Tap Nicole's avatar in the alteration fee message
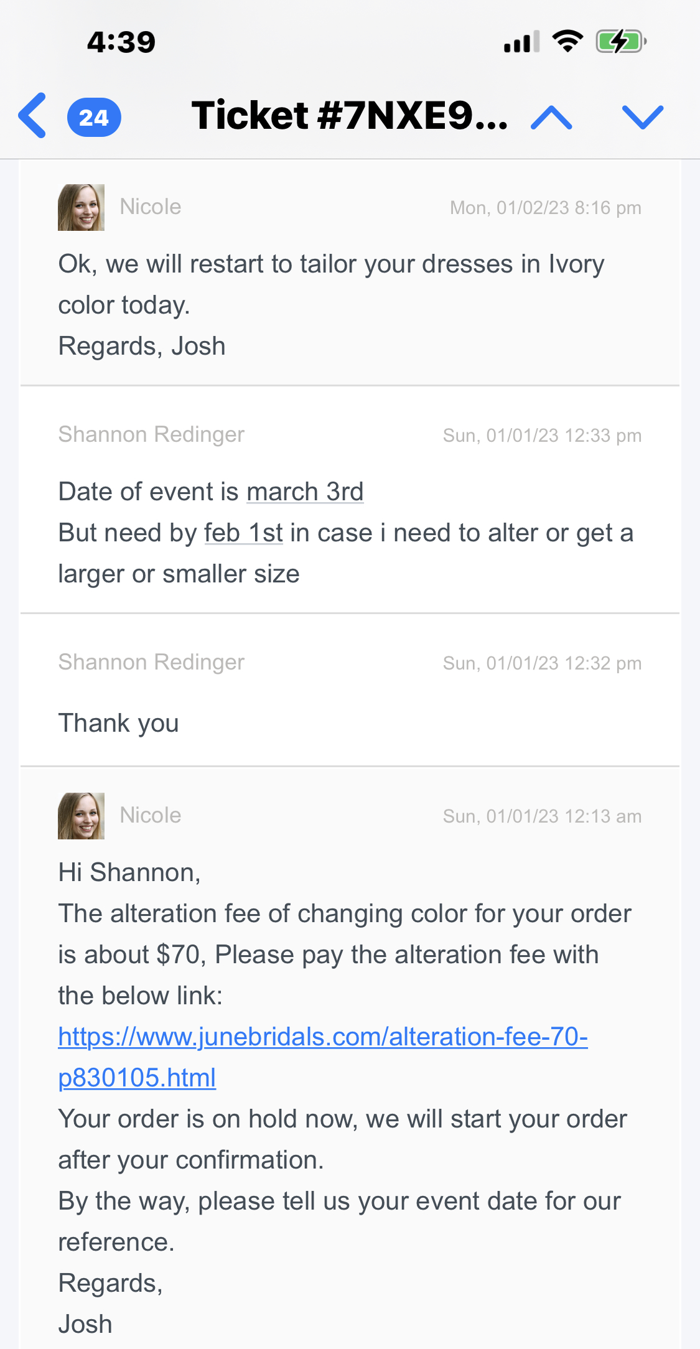 (x=81, y=816)
